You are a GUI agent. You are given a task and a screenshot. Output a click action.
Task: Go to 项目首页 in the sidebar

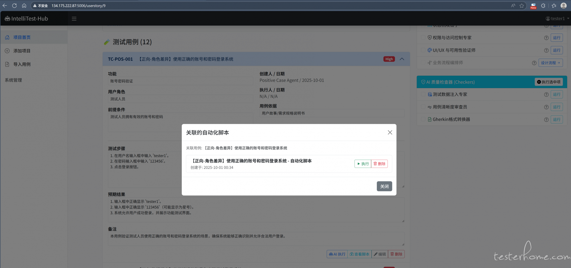(22, 37)
